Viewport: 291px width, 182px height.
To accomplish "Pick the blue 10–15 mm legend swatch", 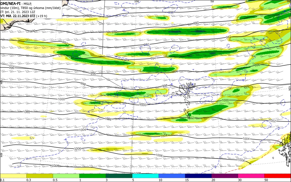I will tap(172, 176).
